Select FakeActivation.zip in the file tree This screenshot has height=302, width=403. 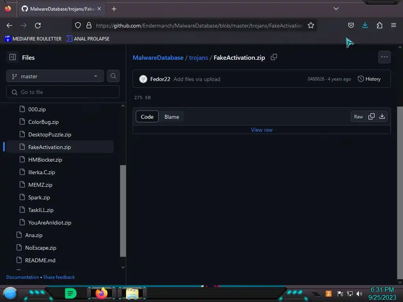[x=60, y=147]
